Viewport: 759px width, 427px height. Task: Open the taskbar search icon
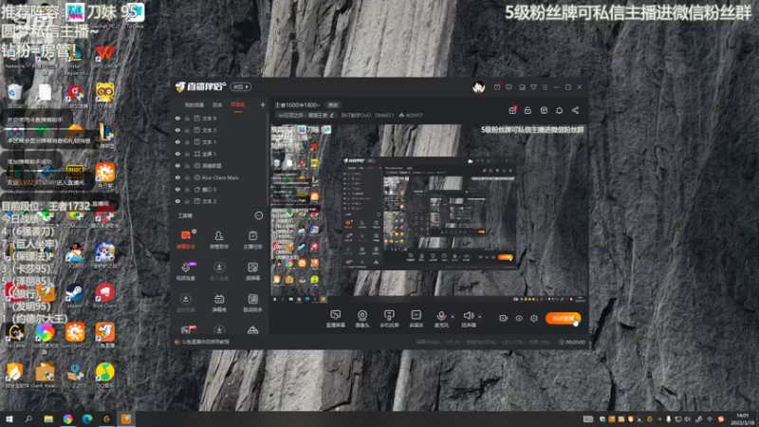tap(28, 418)
